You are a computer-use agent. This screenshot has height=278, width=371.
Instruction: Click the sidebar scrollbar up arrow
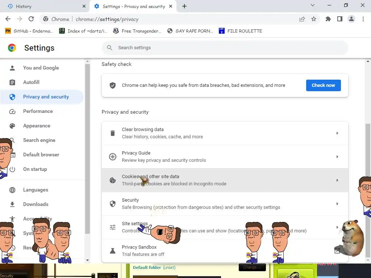coord(88,61)
